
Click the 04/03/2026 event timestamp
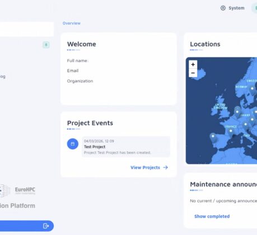(99, 141)
